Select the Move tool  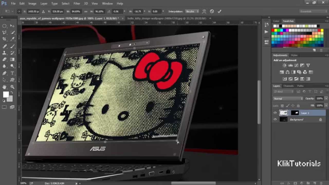pos(12,26)
